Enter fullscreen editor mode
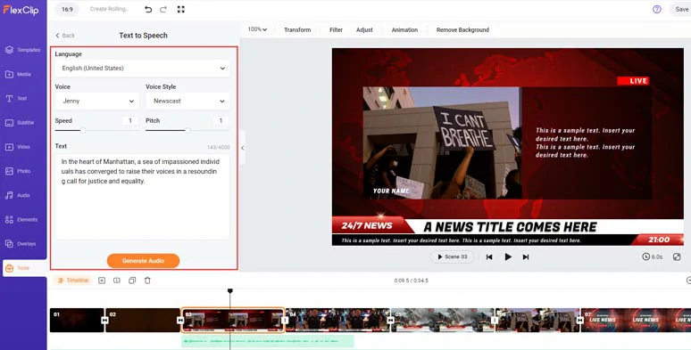 click(180, 9)
